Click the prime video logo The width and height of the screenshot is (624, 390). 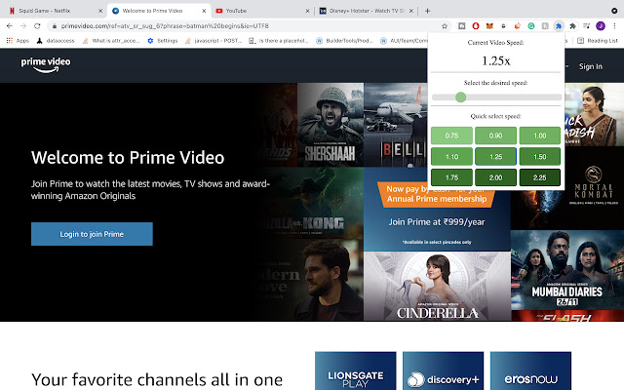tap(48, 65)
